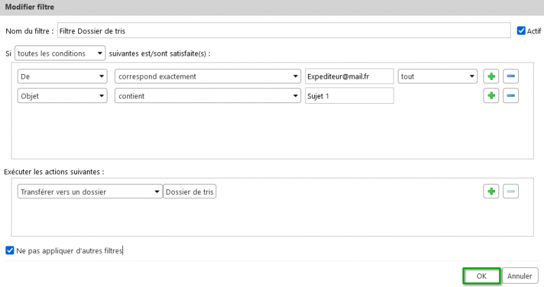This screenshot has width=544, height=287.
Task: Open the toutes les conditions dropdown
Action: [x=60, y=54]
